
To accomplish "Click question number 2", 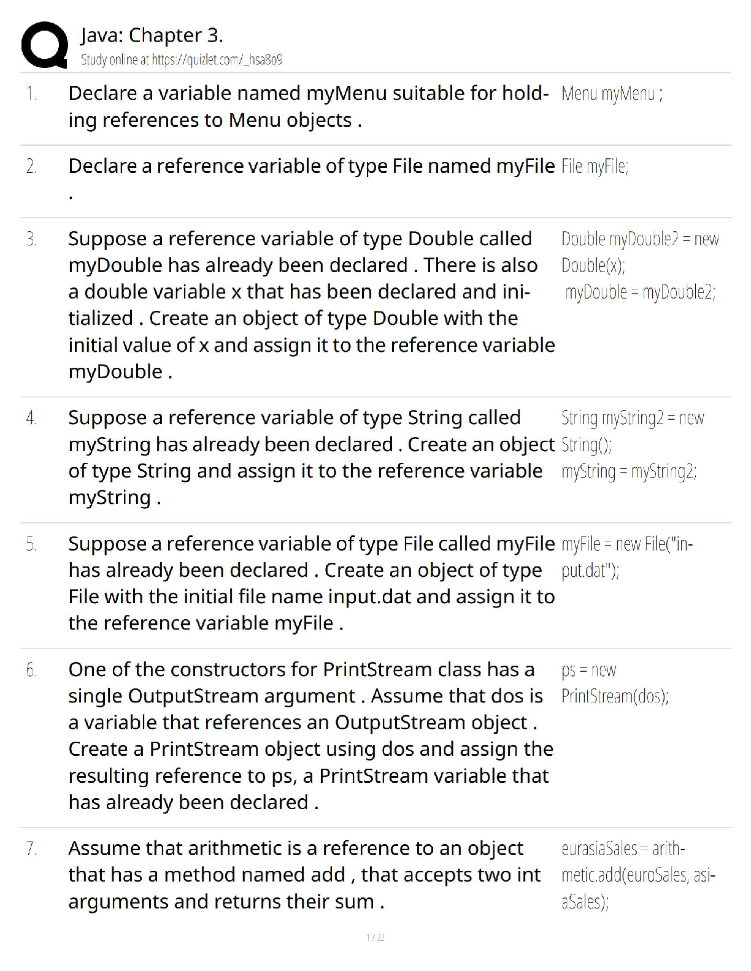I will click(x=31, y=166).
